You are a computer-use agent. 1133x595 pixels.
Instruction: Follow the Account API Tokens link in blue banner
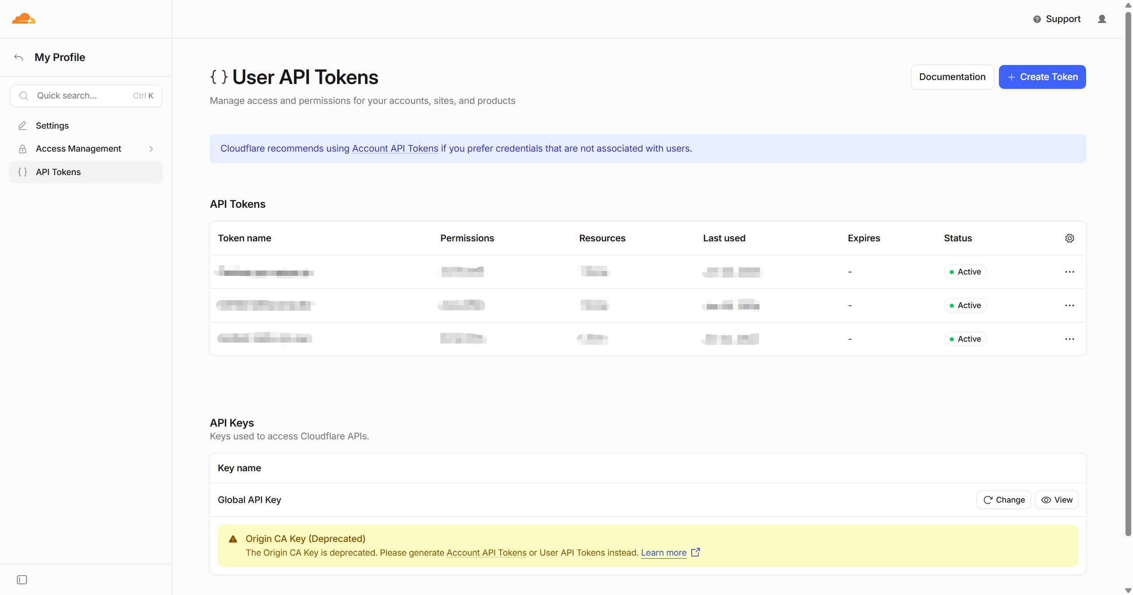click(x=395, y=149)
